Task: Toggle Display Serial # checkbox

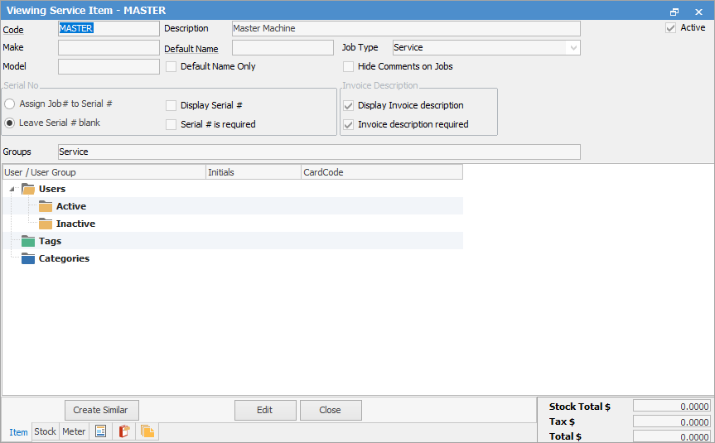Action: (171, 106)
